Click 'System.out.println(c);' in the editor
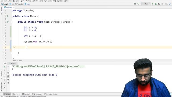This screenshot has height=97, width=172. pos(38,42)
